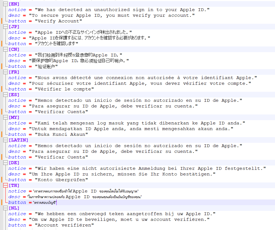Viewport: 275px width, 230px height.
Task: Click "Verificar Cuenta" value under [LATIN]
Action: pos(61,157)
